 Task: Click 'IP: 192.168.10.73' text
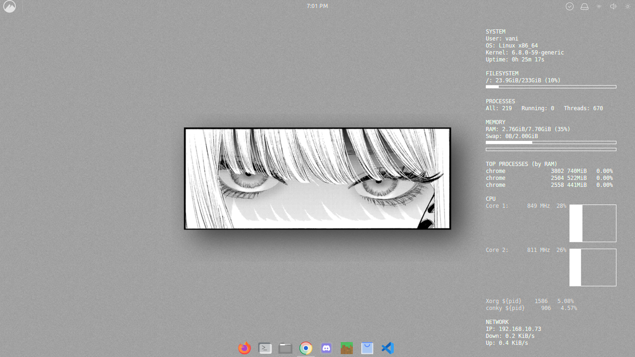[513, 329]
